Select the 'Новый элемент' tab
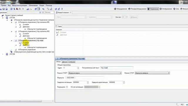 pos(63,12)
